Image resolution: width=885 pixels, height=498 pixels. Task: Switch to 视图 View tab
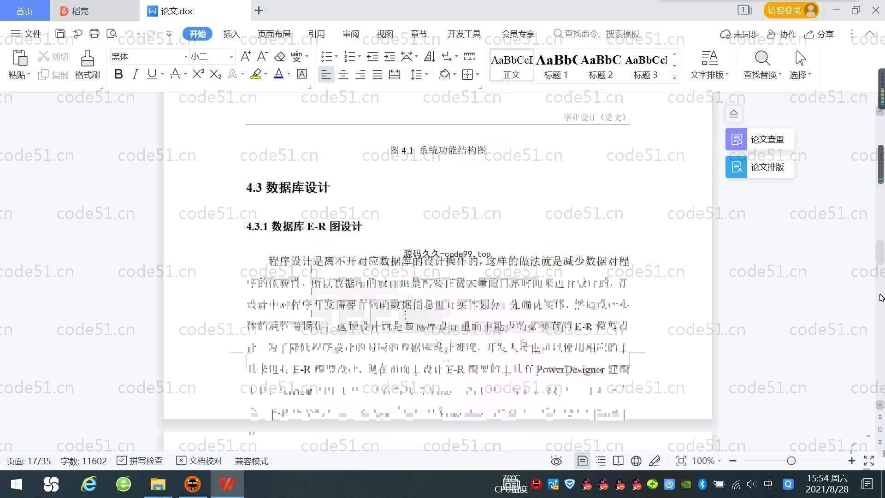[384, 34]
